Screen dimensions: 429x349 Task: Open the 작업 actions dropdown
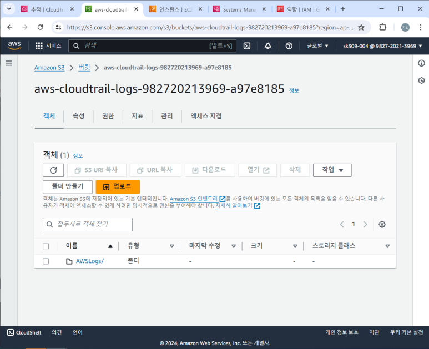click(x=332, y=170)
